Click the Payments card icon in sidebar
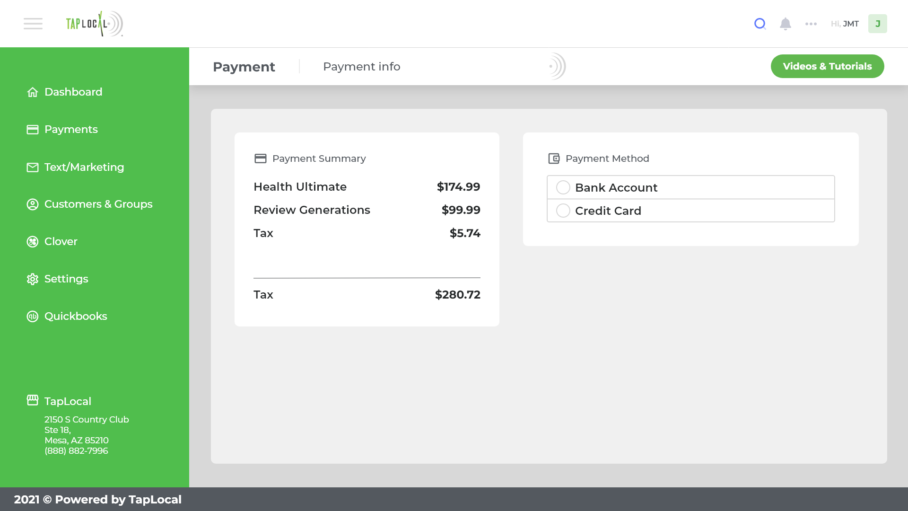Viewport: 908px width, 511px height. pyautogui.click(x=33, y=129)
